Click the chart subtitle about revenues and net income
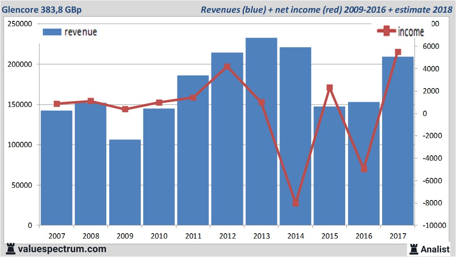The width and height of the screenshot is (456, 257). 326,10
